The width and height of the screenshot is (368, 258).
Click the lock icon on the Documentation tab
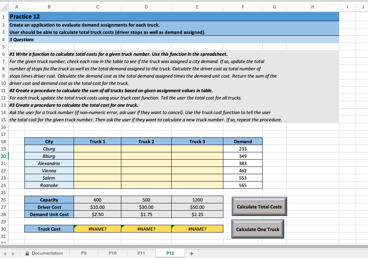pyautogui.click(x=27, y=253)
